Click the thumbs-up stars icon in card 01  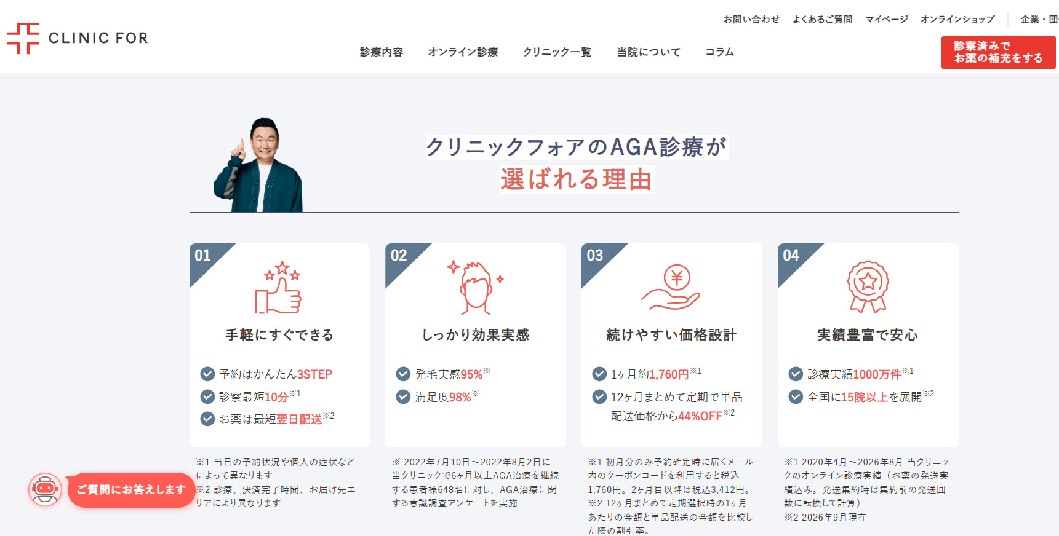pos(279,287)
